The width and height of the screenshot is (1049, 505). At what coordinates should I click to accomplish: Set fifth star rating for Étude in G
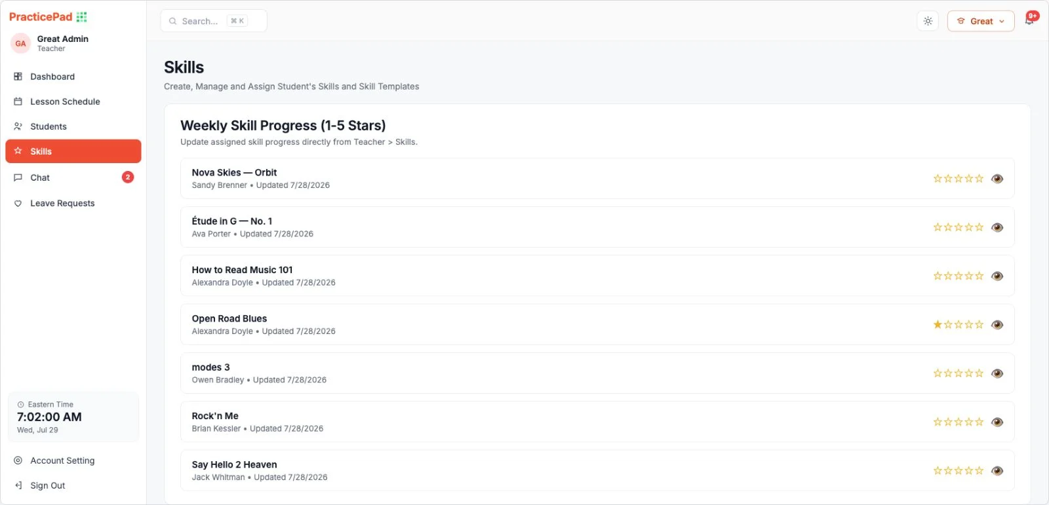(980, 227)
